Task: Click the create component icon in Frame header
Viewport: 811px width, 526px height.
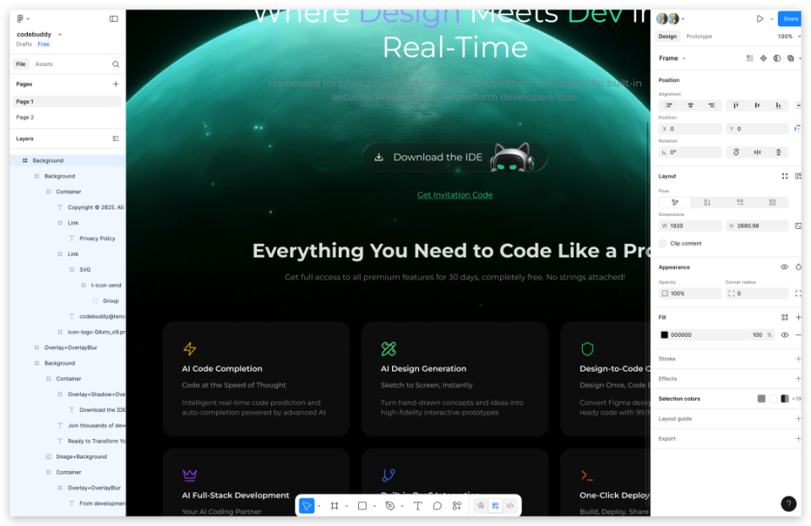Action: (x=764, y=58)
